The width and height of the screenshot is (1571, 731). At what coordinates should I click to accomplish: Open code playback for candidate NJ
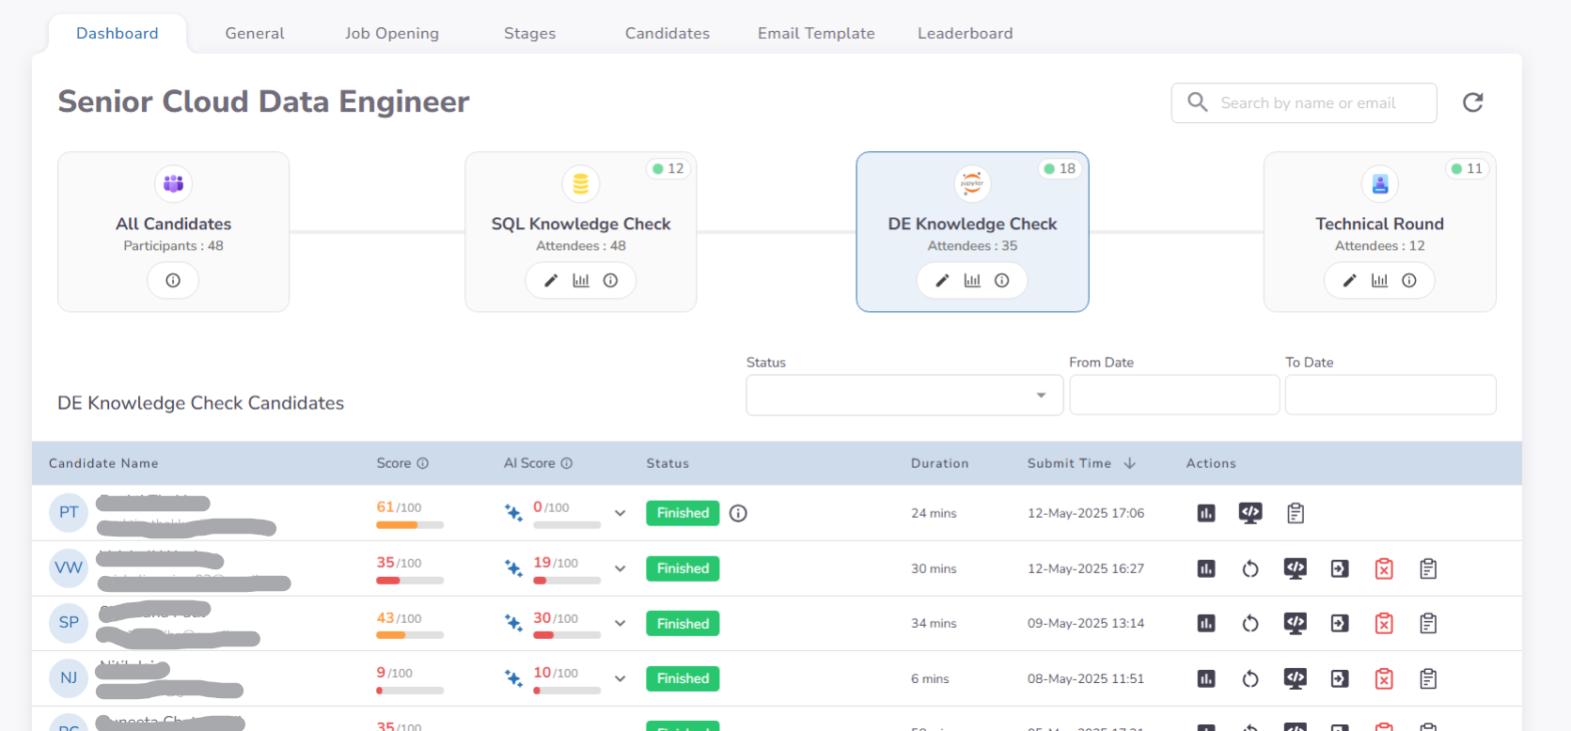click(x=1296, y=678)
